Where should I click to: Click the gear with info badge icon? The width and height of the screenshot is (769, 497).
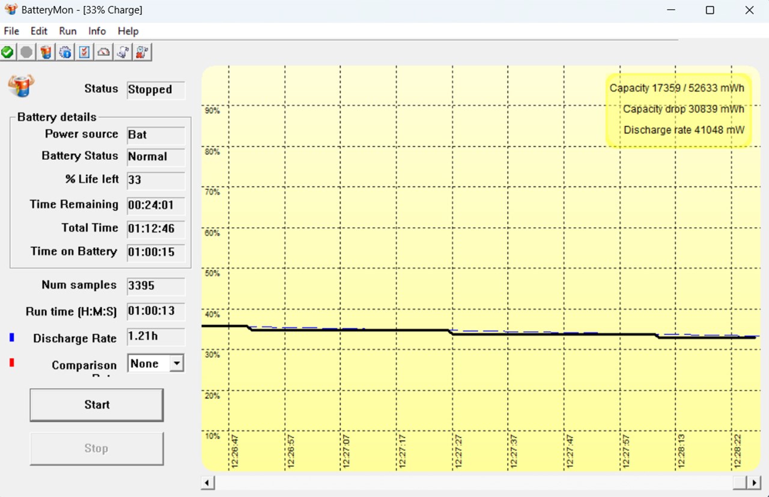[65, 53]
